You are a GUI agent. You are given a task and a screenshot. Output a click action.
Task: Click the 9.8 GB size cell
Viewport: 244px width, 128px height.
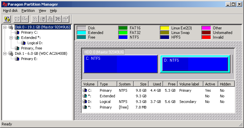click(141, 90)
